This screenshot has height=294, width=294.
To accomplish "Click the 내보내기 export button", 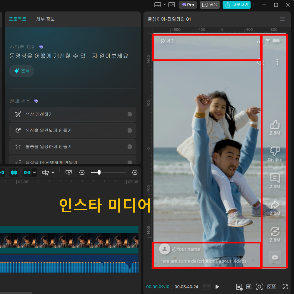I will pyautogui.click(x=236, y=5).
